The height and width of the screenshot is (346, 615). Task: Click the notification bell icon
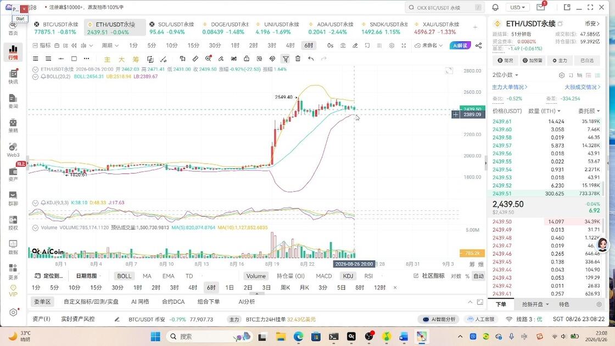tap(495, 8)
